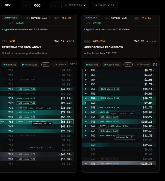
Task: Select SPY strike 766 row value $76.59M
Action: (66, 131)
